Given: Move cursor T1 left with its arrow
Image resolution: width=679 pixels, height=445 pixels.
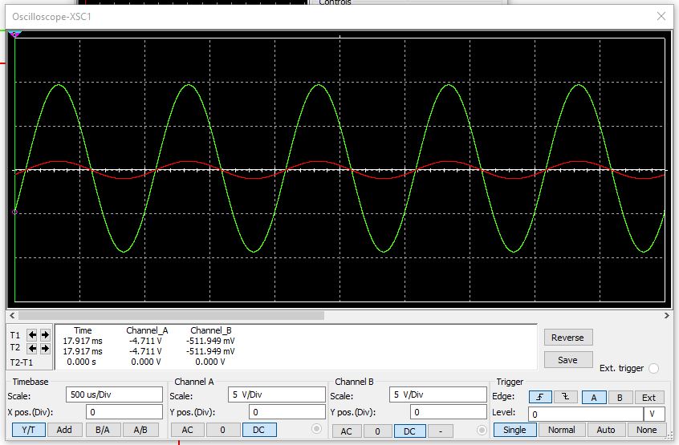Looking at the screenshot, I should pyautogui.click(x=32, y=334).
